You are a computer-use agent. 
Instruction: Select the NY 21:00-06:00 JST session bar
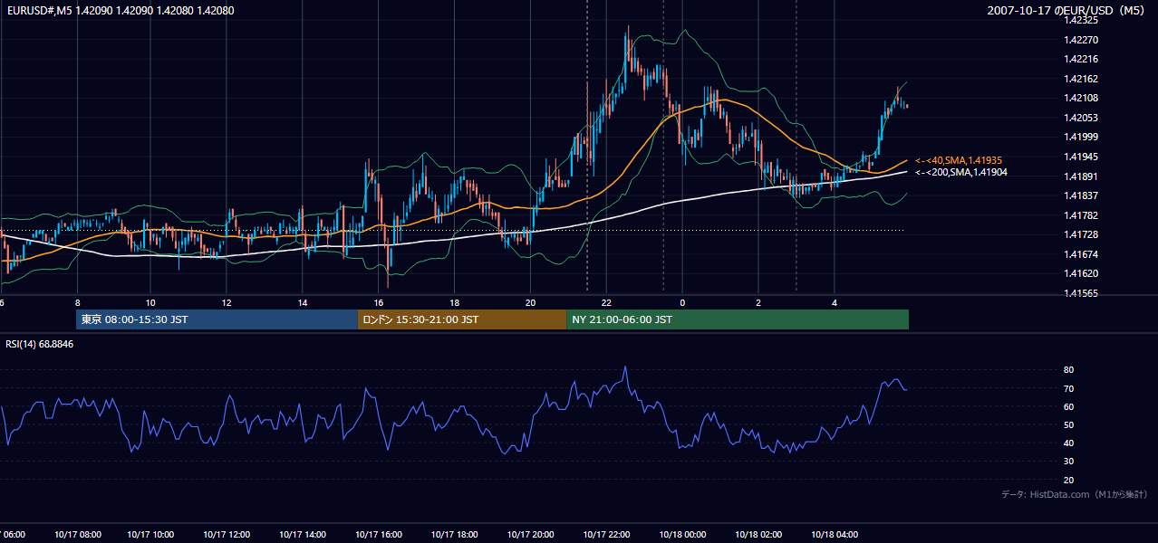pyautogui.click(x=738, y=319)
